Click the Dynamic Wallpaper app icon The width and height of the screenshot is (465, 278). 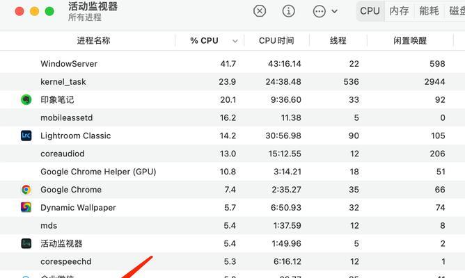(x=26, y=207)
